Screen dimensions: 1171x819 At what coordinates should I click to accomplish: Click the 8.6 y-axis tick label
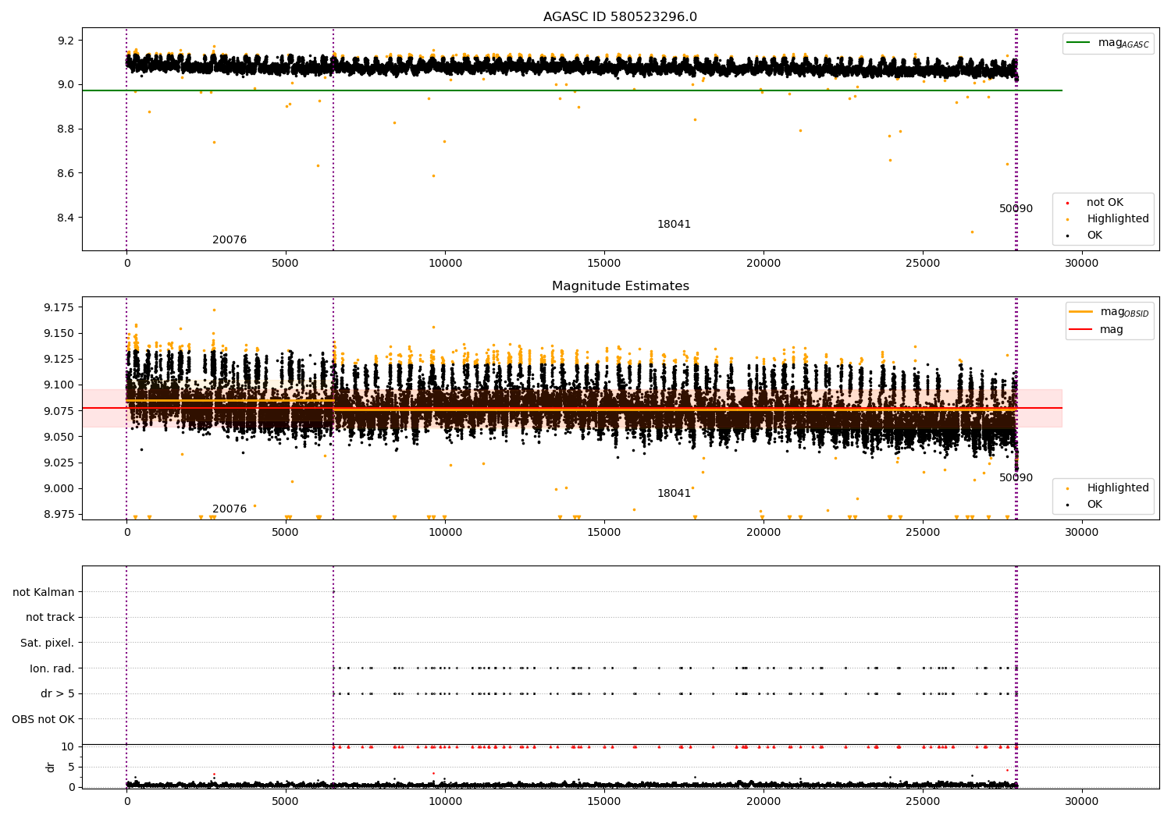tap(66, 173)
